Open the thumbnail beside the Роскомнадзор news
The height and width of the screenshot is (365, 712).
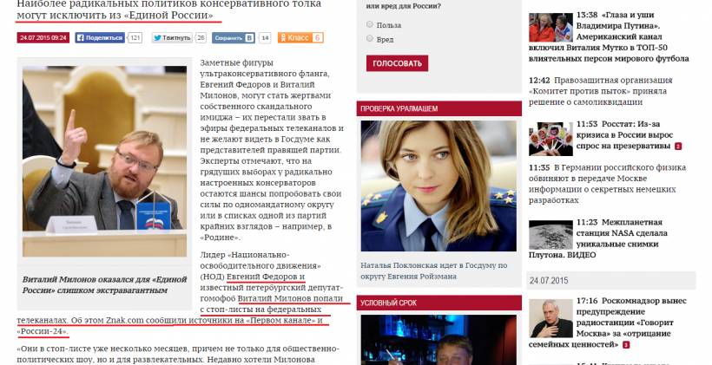550,318
